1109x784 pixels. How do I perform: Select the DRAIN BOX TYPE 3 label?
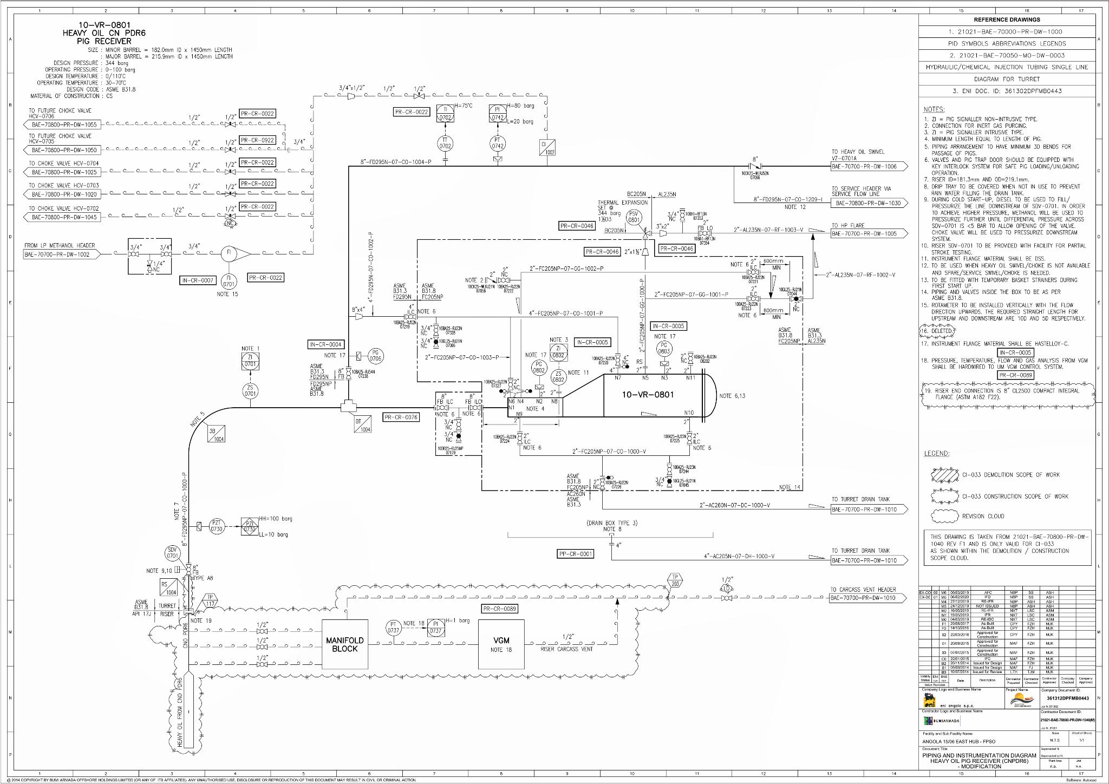pyautogui.click(x=612, y=523)
